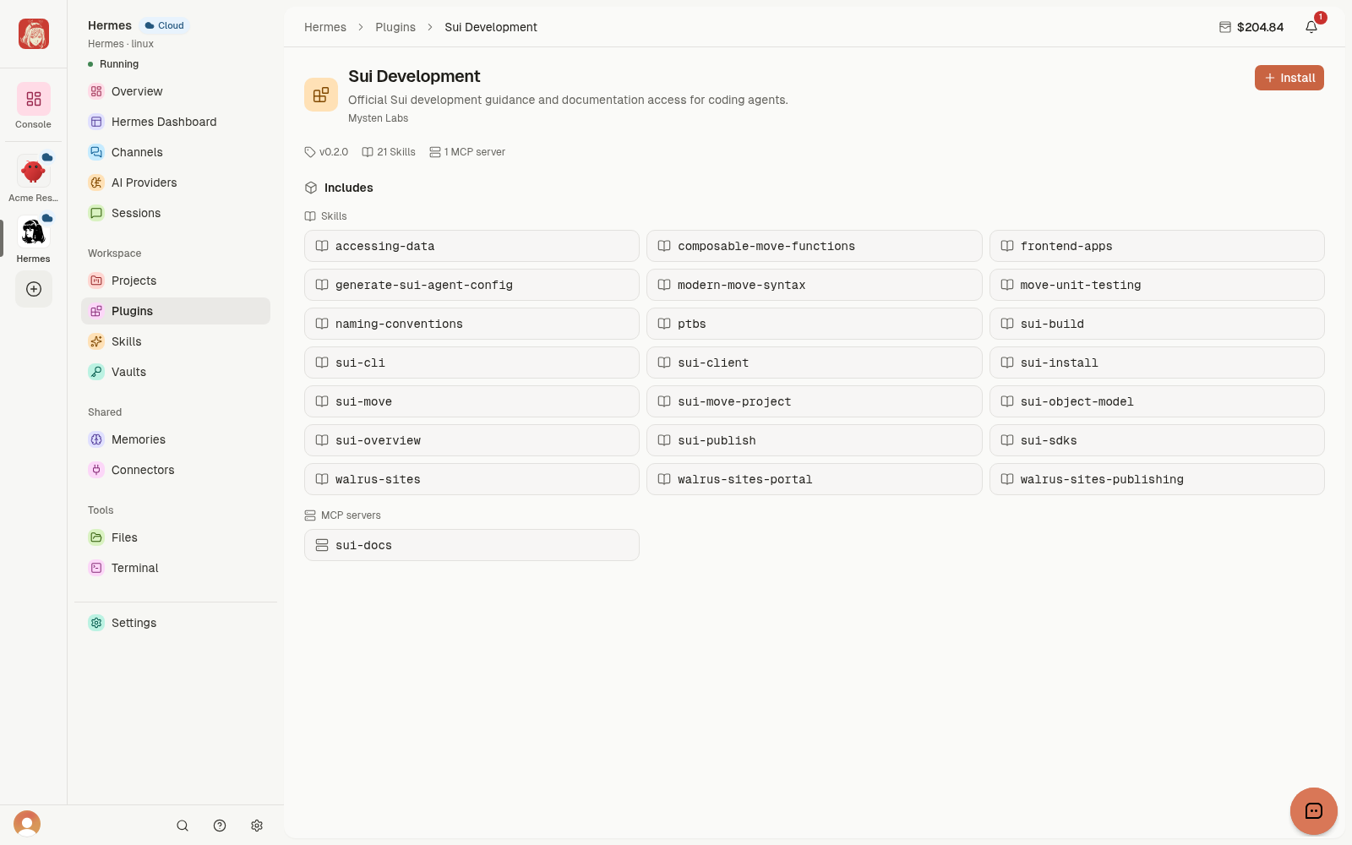
Task: Go to Overview in sidebar
Action: coord(176,91)
